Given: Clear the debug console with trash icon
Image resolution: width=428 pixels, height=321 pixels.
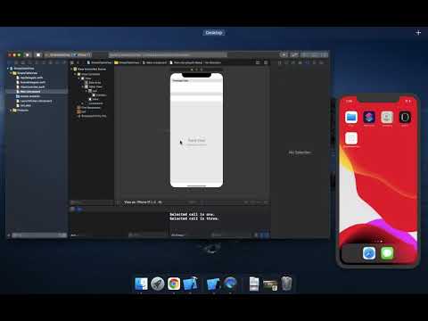Looking at the screenshot, I should tap(256, 235).
